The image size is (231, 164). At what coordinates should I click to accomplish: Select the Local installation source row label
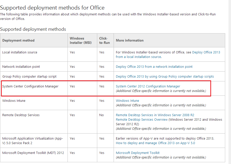click(20, 52)
